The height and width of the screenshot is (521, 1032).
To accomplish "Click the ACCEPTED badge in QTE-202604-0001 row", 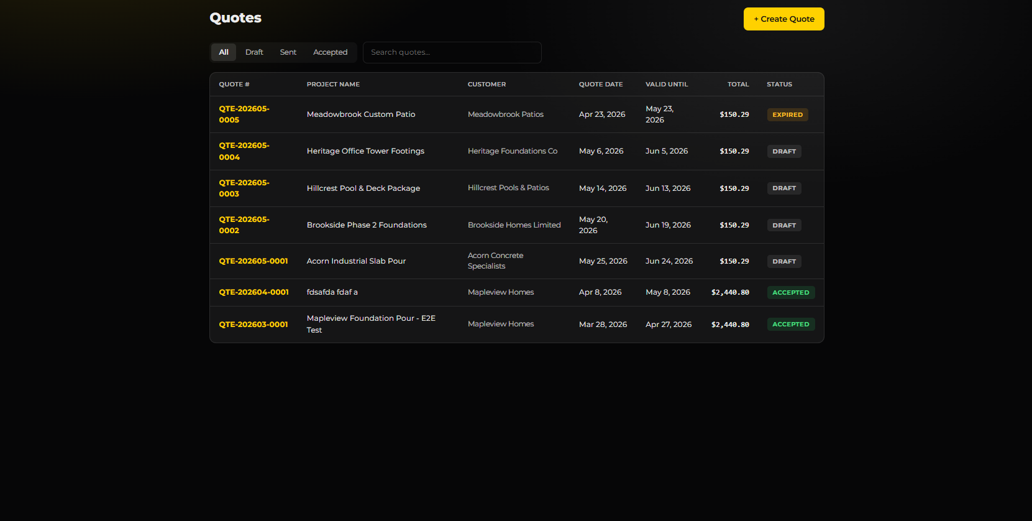I will [x=791, y=292].
